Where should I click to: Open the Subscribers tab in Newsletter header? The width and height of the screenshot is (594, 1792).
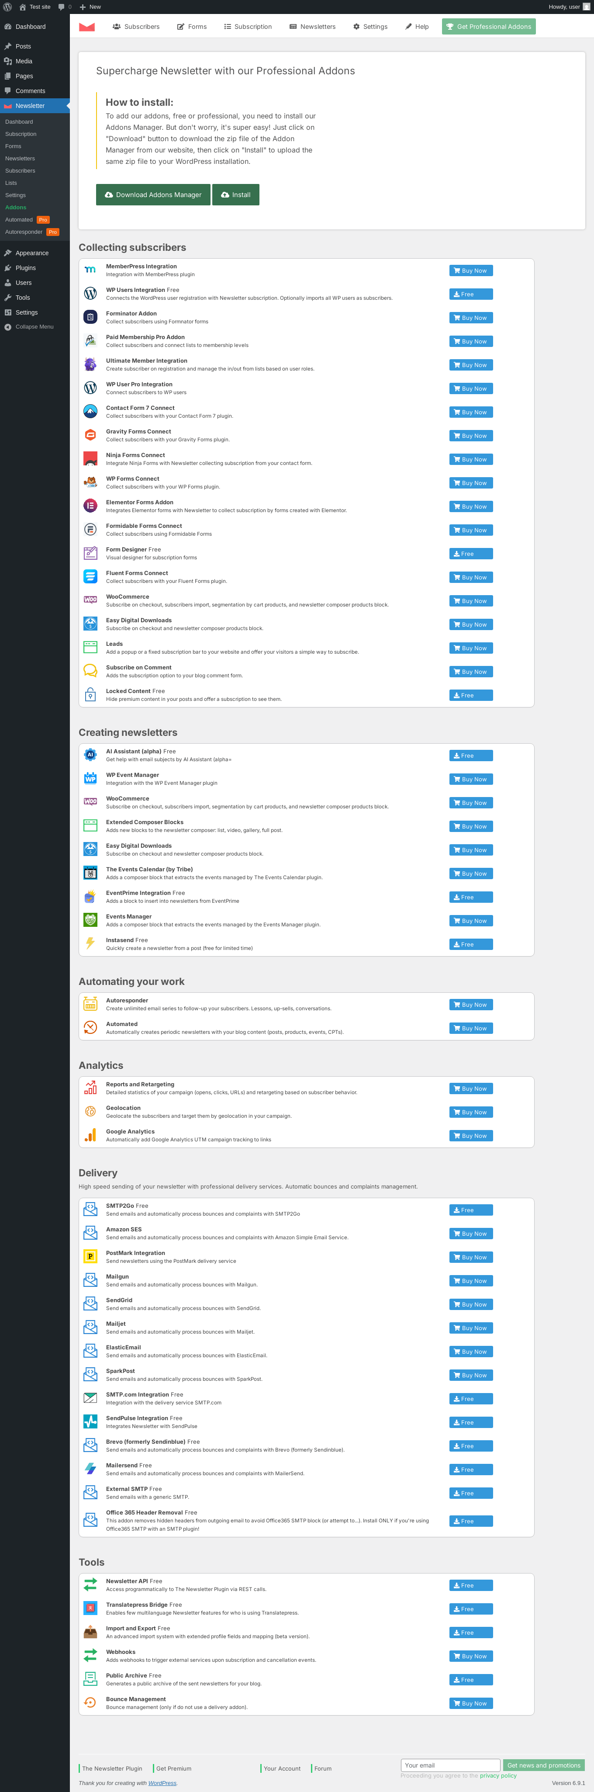click(136, 26)
